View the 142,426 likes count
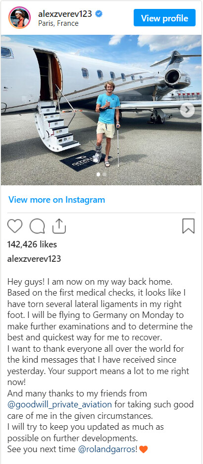 point(32,244)
